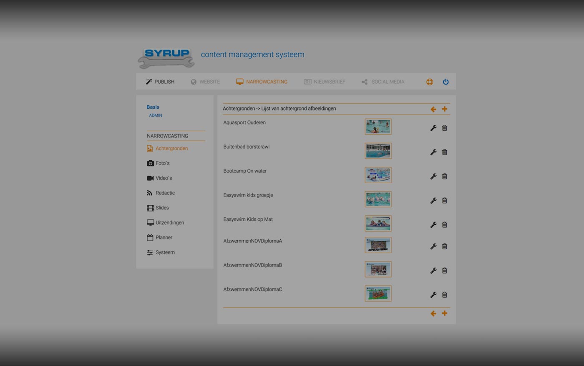Open the lifebuoy help icon

(430, 82)
